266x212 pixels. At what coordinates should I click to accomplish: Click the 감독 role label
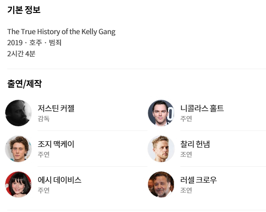point(43,119)
